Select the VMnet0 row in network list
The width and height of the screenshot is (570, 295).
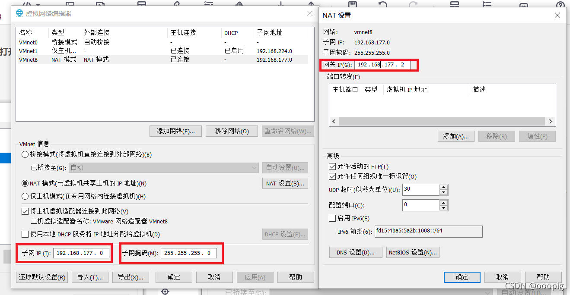pyautogui.click(x=162, y=42)
